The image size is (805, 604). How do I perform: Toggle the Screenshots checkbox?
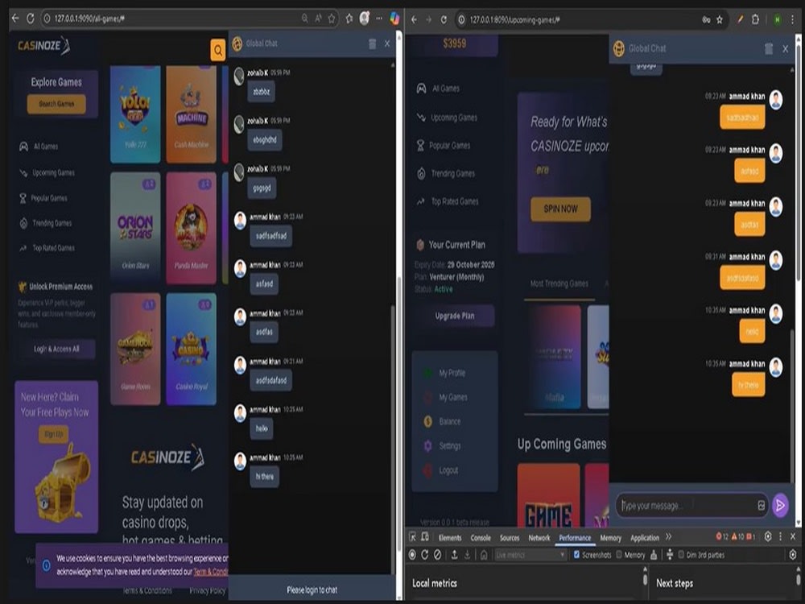click(x=576, y=555)
